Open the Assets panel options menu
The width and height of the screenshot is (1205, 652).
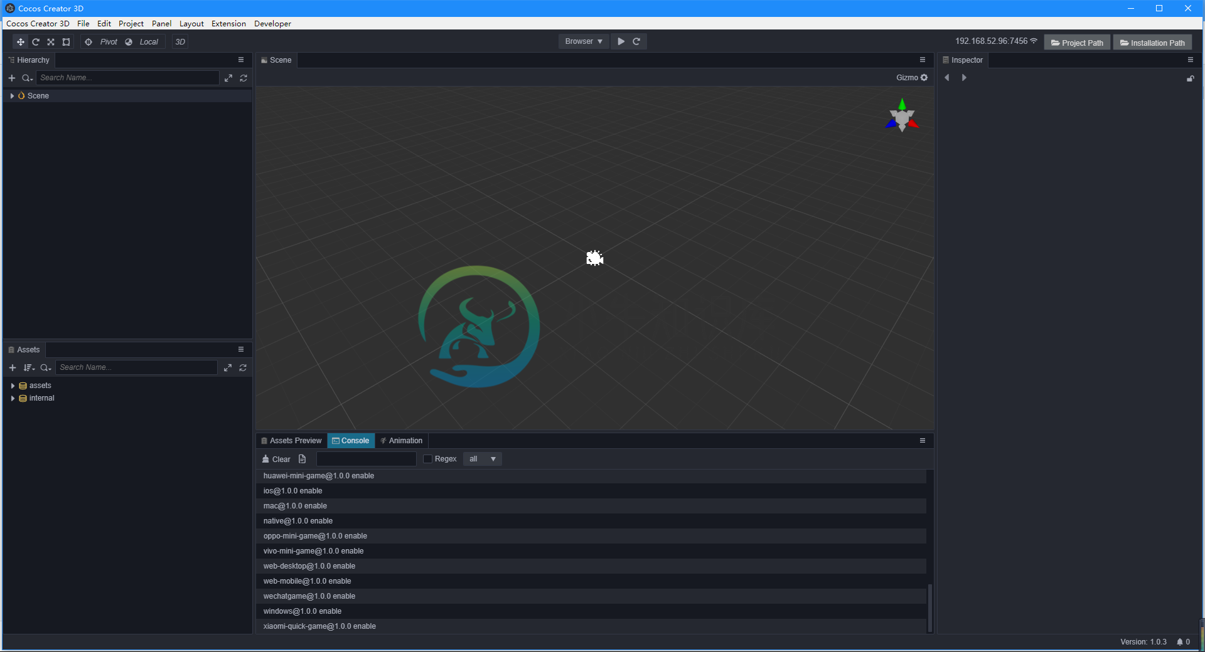tap(241, 350)
